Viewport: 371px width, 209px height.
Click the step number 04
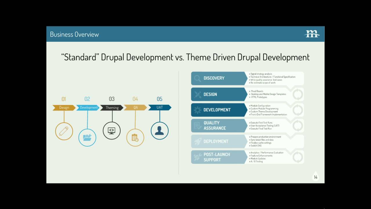coord(135,99)
